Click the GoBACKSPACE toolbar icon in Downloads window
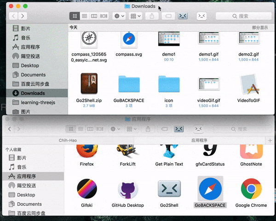Viewport: 276px width, 221px height. (201, 16)
